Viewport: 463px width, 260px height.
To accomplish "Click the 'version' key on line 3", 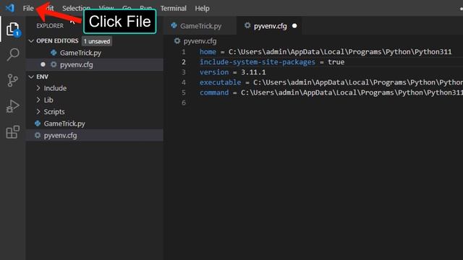I will 214,72.
